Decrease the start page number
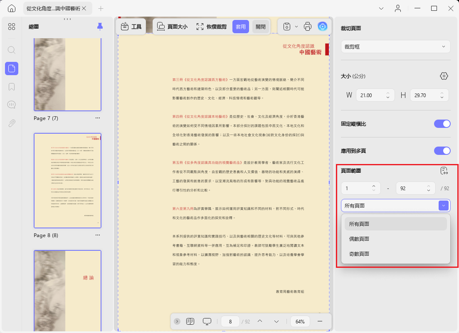Screen dimensions: 459x333 point(374,190)
